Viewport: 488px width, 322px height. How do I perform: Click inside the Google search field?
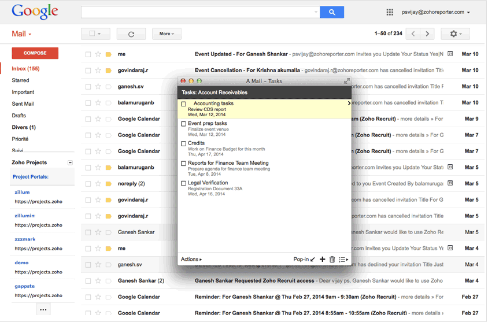197,12
